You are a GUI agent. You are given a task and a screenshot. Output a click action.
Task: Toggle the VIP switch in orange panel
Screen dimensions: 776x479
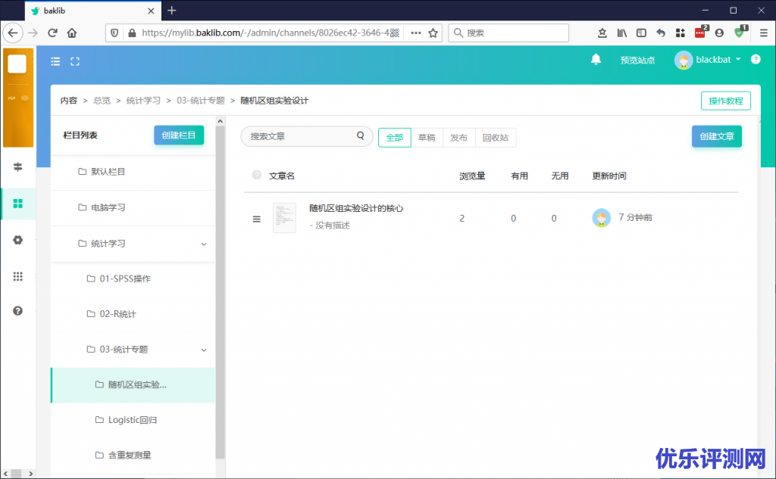[23, 98]
